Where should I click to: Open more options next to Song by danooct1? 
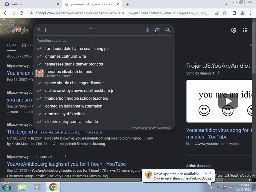point(218,73)
